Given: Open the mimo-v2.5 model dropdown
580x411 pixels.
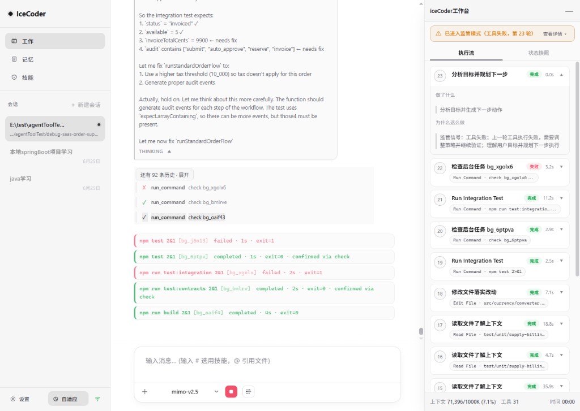Looking at the screenshot, I should tap(195, 391).
